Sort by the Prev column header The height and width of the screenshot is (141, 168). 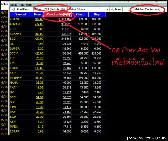37,15
